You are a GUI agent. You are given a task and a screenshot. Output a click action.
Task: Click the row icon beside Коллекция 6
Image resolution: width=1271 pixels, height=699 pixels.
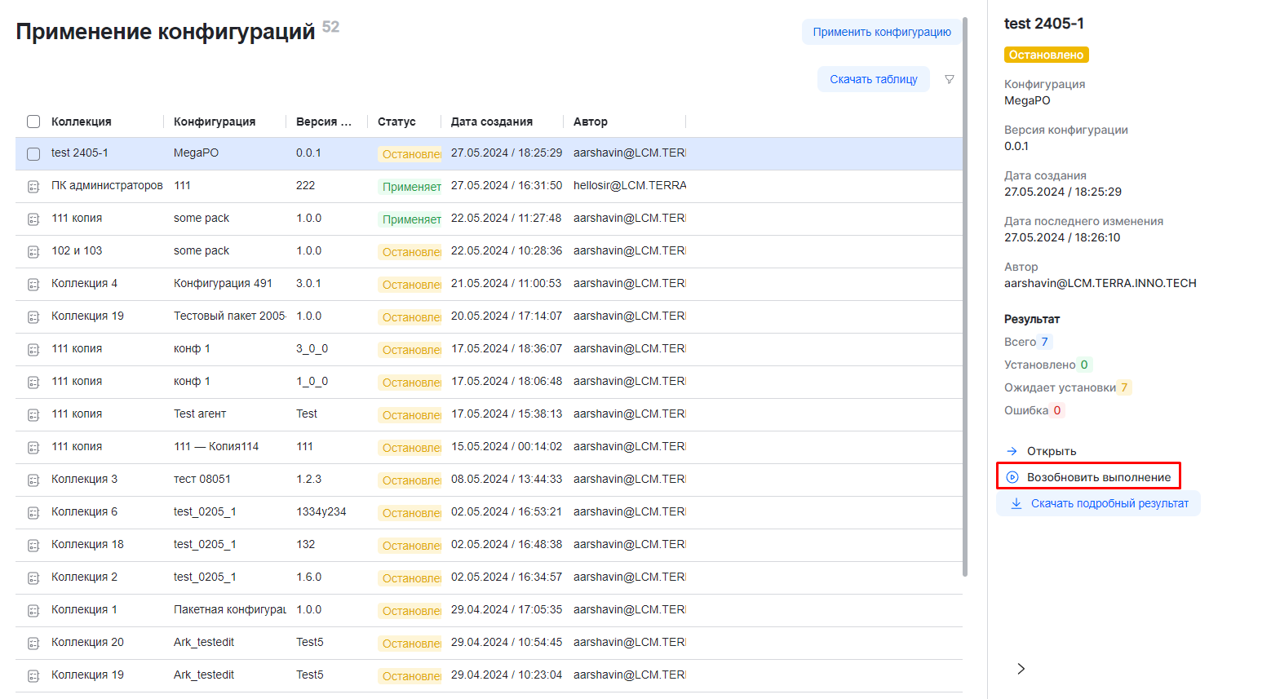click(33, 513)
